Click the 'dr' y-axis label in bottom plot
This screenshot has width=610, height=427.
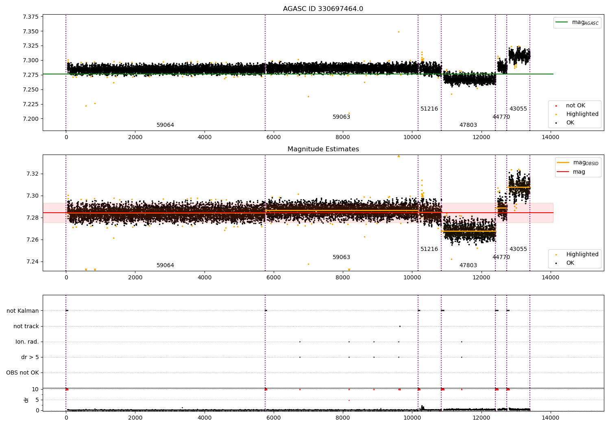coord(26,400)
